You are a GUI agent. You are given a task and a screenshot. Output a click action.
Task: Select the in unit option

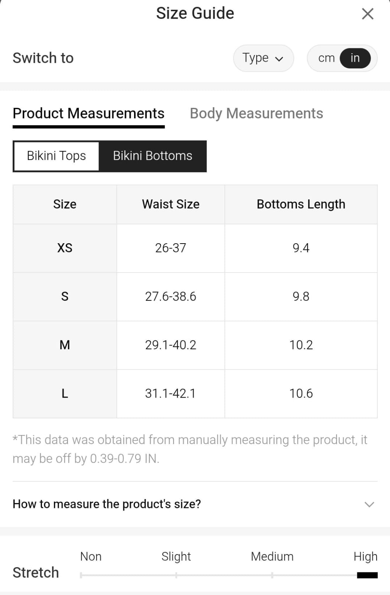pos(355,58)
